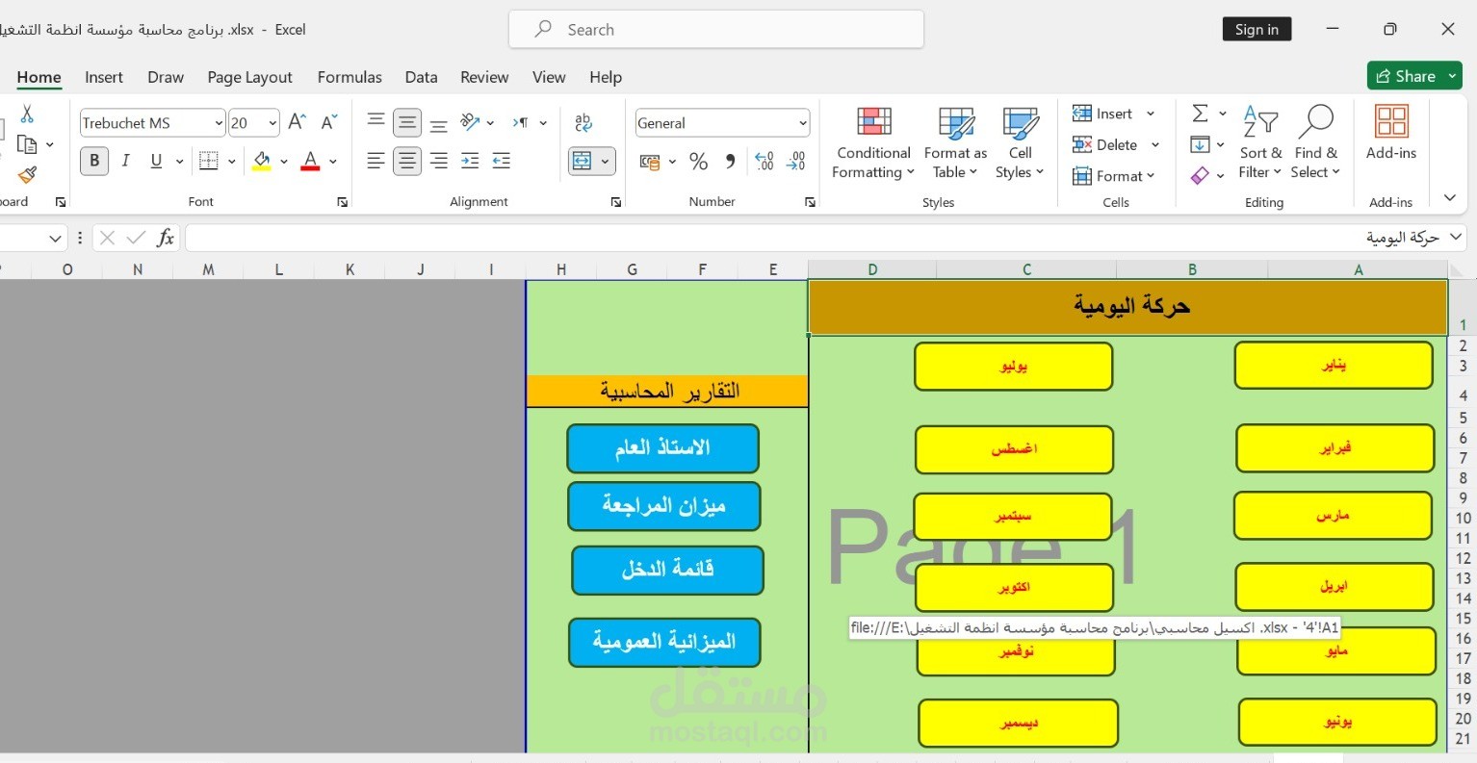This screenshot has width=1477, height=763.
Task: Expand the Fill Color dropdown arrow
Action: coord(282,161)
